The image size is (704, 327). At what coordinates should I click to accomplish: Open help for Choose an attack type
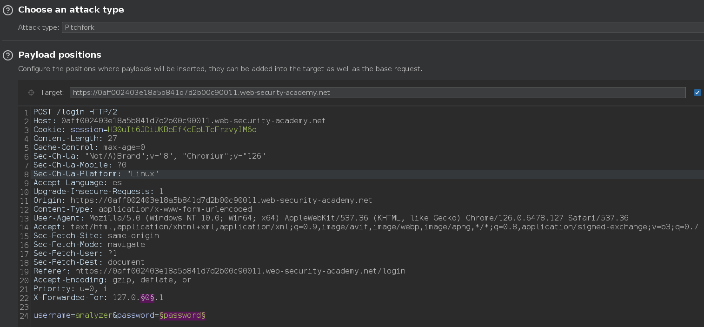pyautogui.click(x=7, y=10)
